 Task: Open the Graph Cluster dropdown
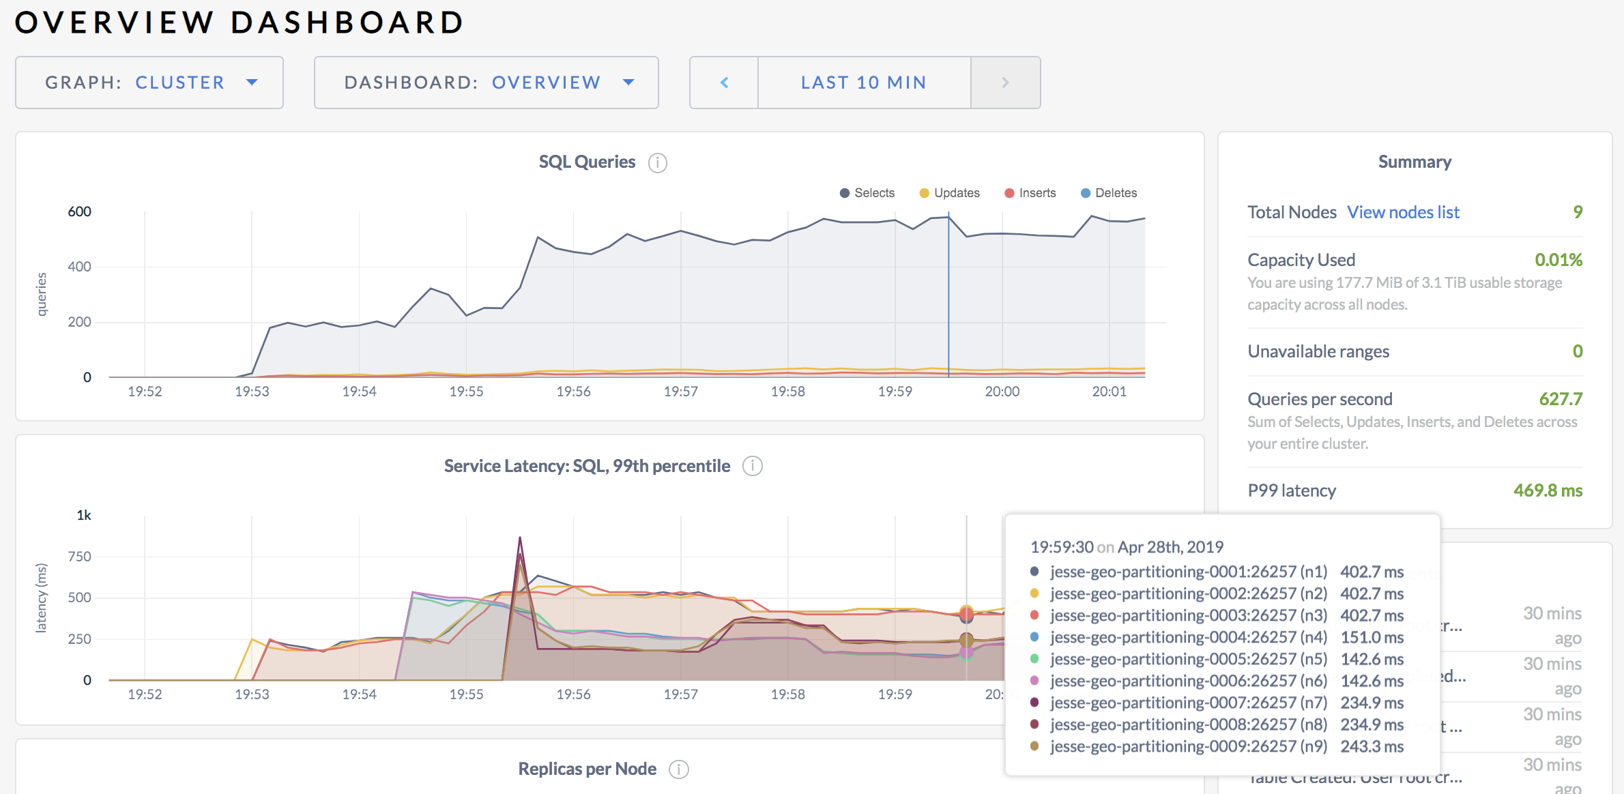(x=149, y=82)
